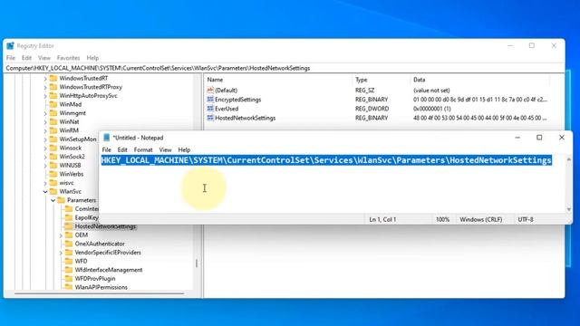Click the OEM folder icon
This screenshot has width=580, height=326.
[x=69, y=235]
